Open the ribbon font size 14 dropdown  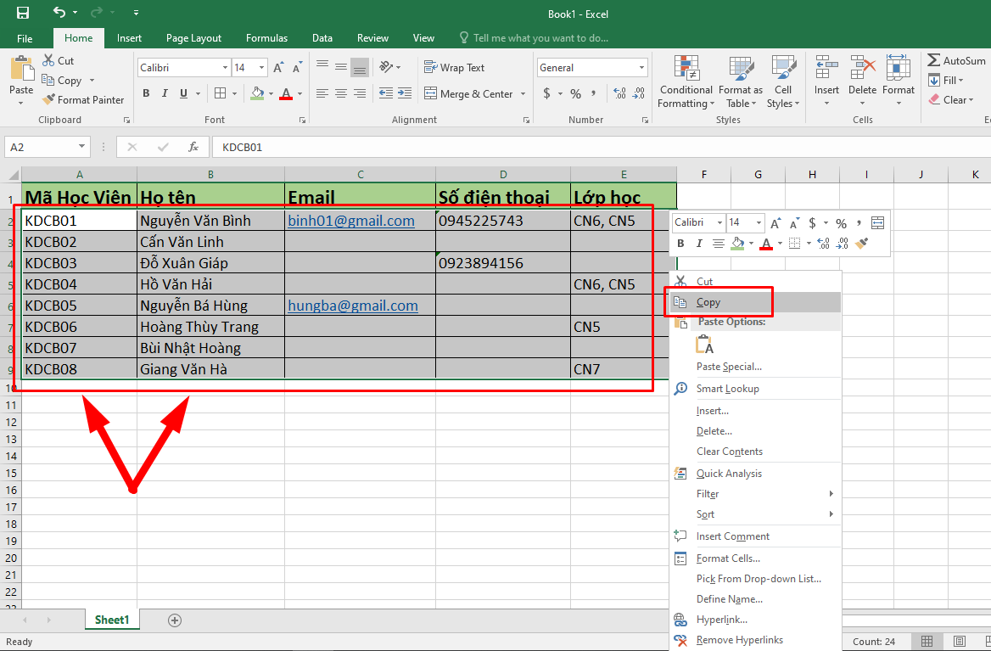pyautogui.click(x=261, y=68)
